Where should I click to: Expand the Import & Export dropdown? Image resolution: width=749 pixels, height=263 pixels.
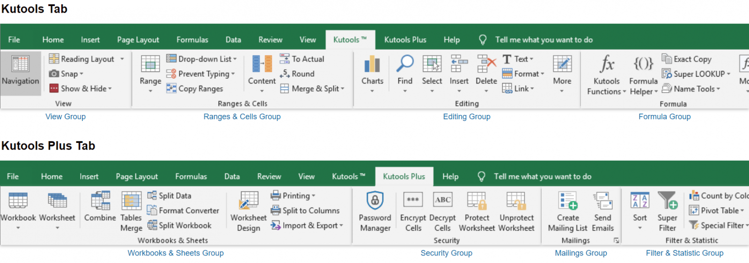pos(341,226)
